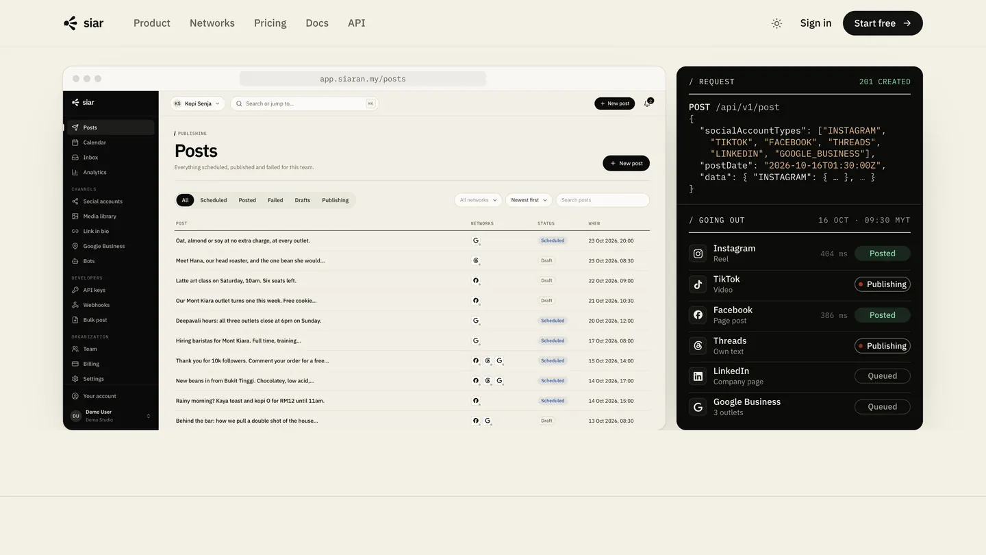This screenshot has width=986, height=555.
Task: Open Social accounts in the sidebar
Action: [x=110, y=201]
